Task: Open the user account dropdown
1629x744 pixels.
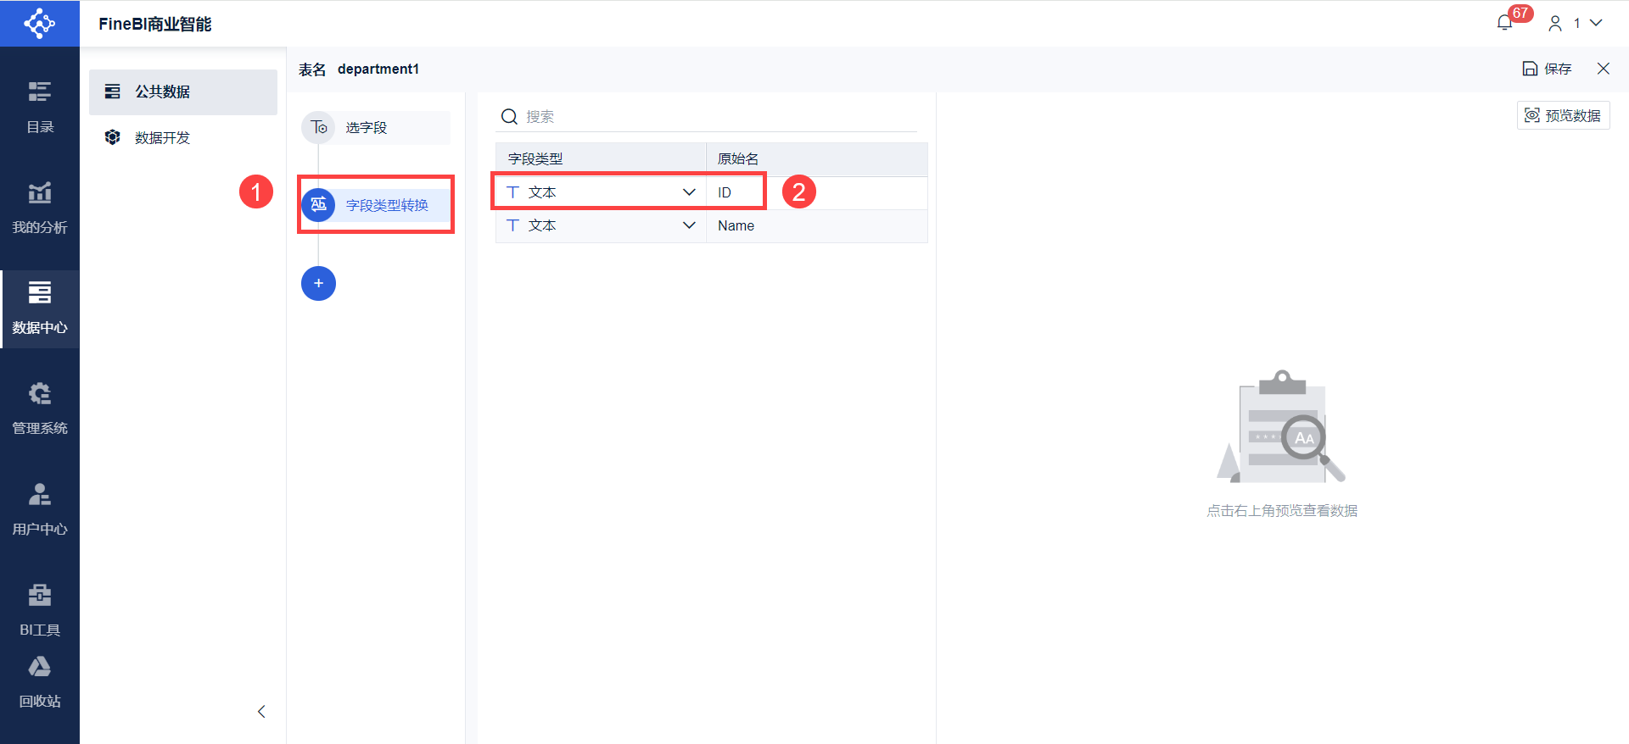Action: click(x=1576, y=23)
